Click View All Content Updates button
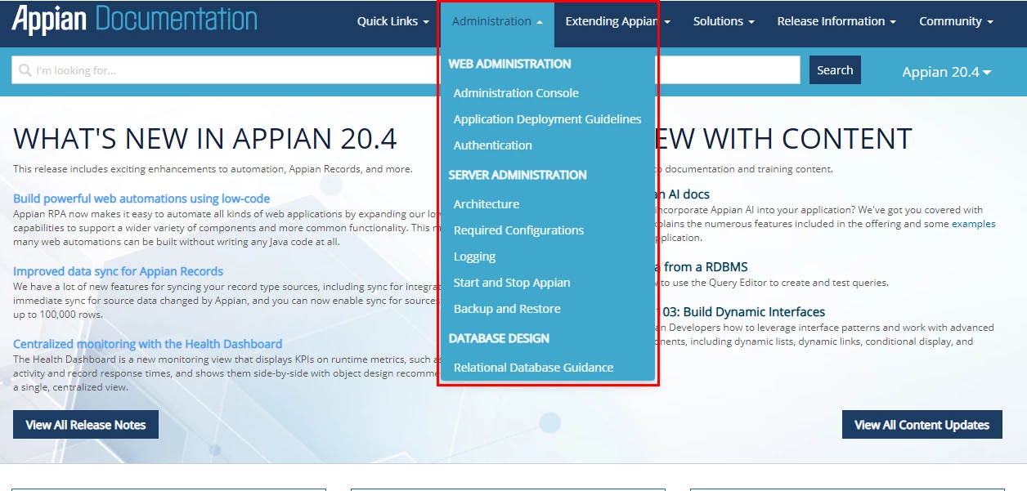Image resolution: width=1027 pixels, height=491 pixels. coord(922,425)
